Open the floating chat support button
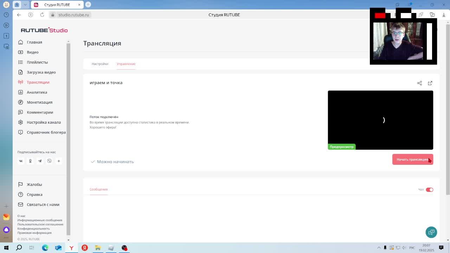 (x=431, y=232)
